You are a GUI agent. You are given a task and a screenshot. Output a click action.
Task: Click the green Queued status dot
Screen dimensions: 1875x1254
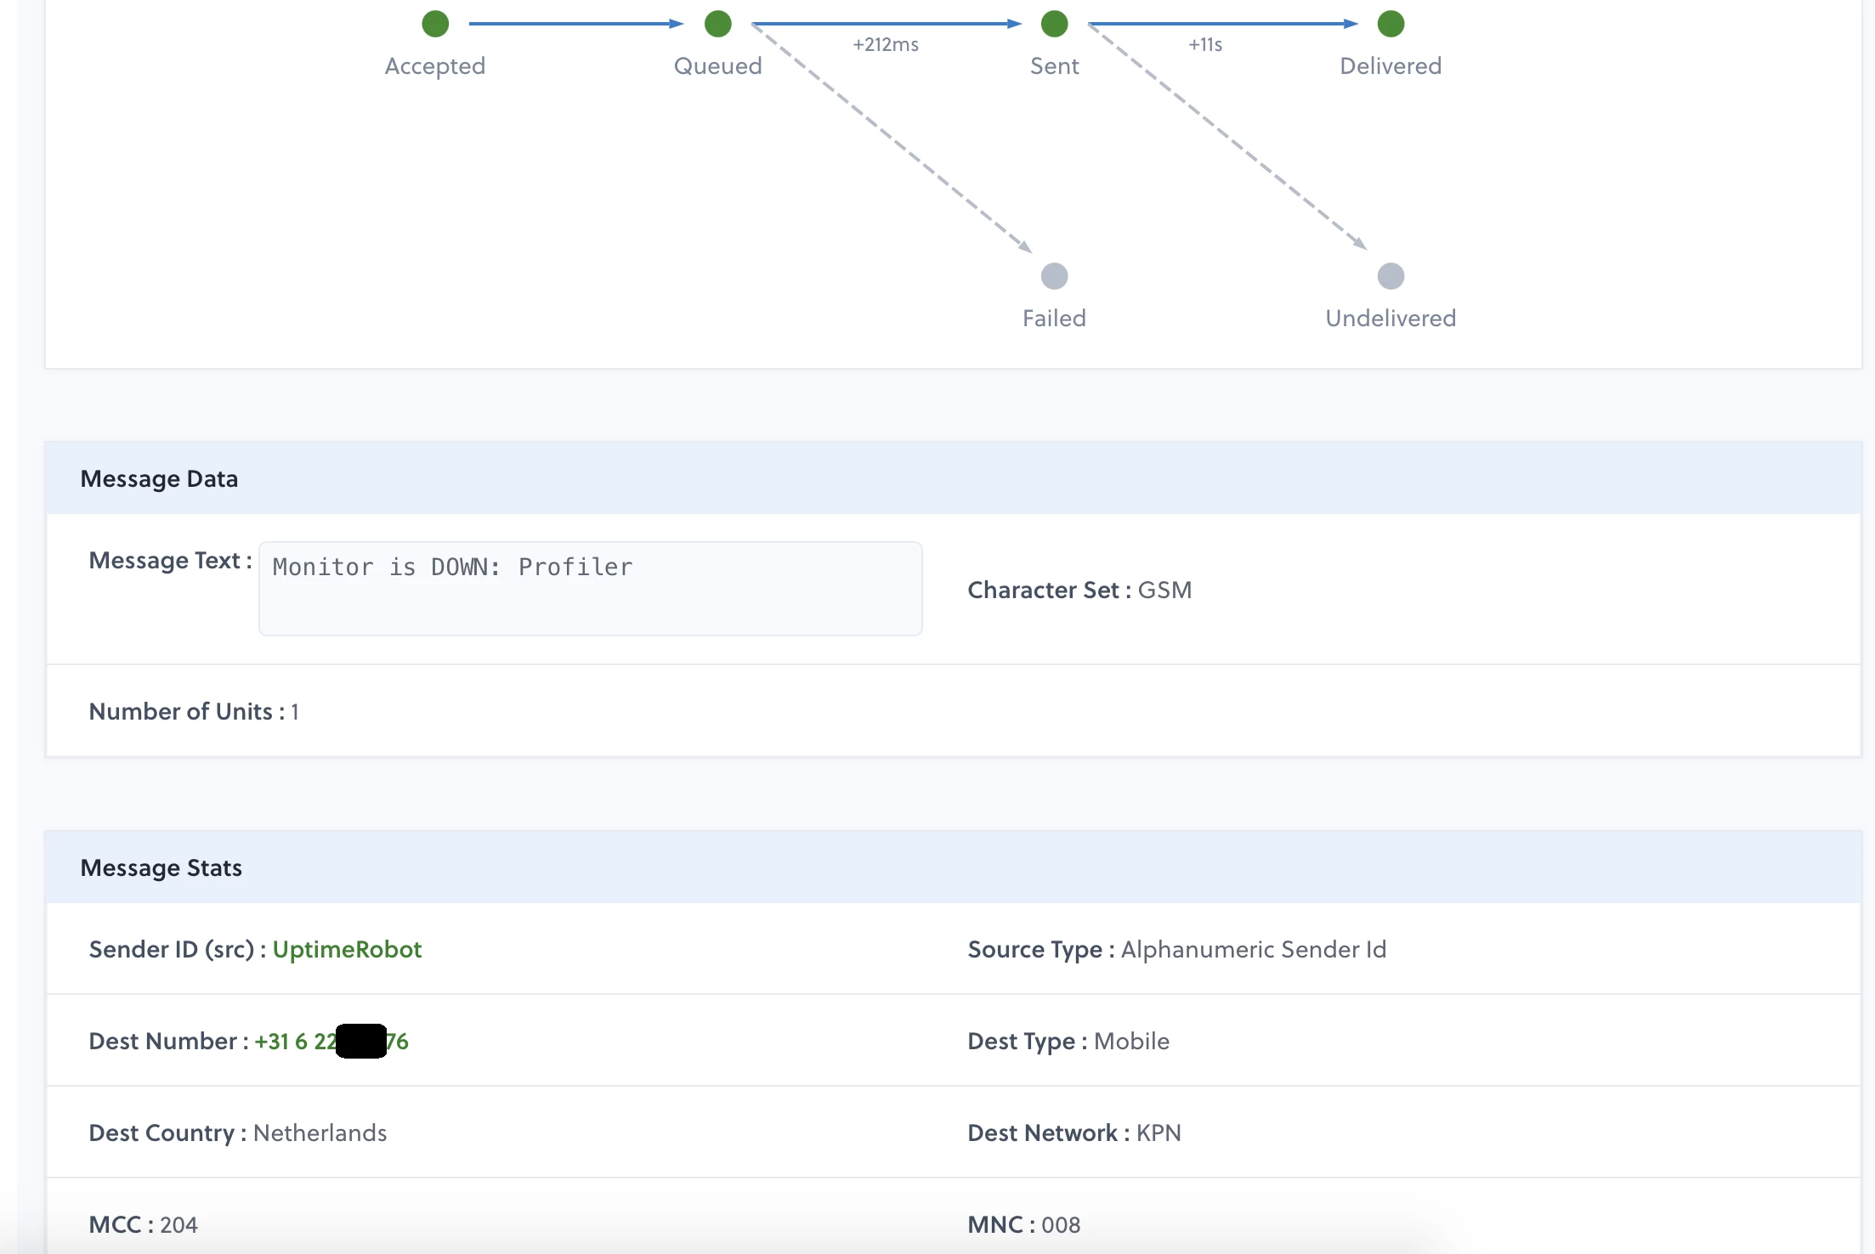(x=718, y=24)
